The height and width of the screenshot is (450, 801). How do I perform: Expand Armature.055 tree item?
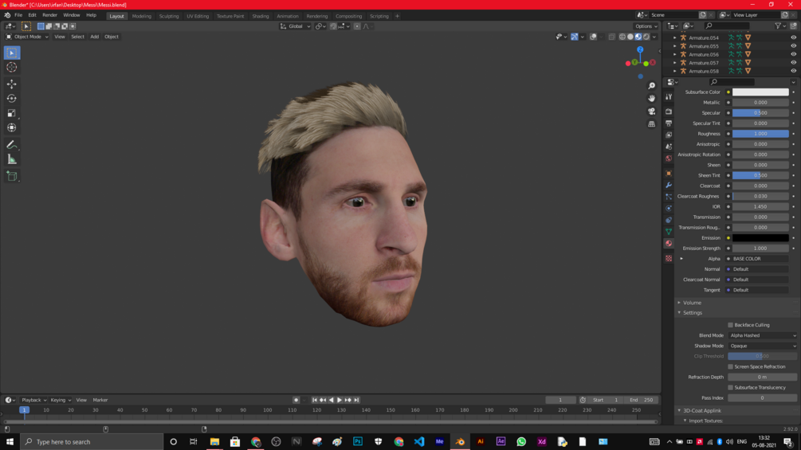coord(675,46)
